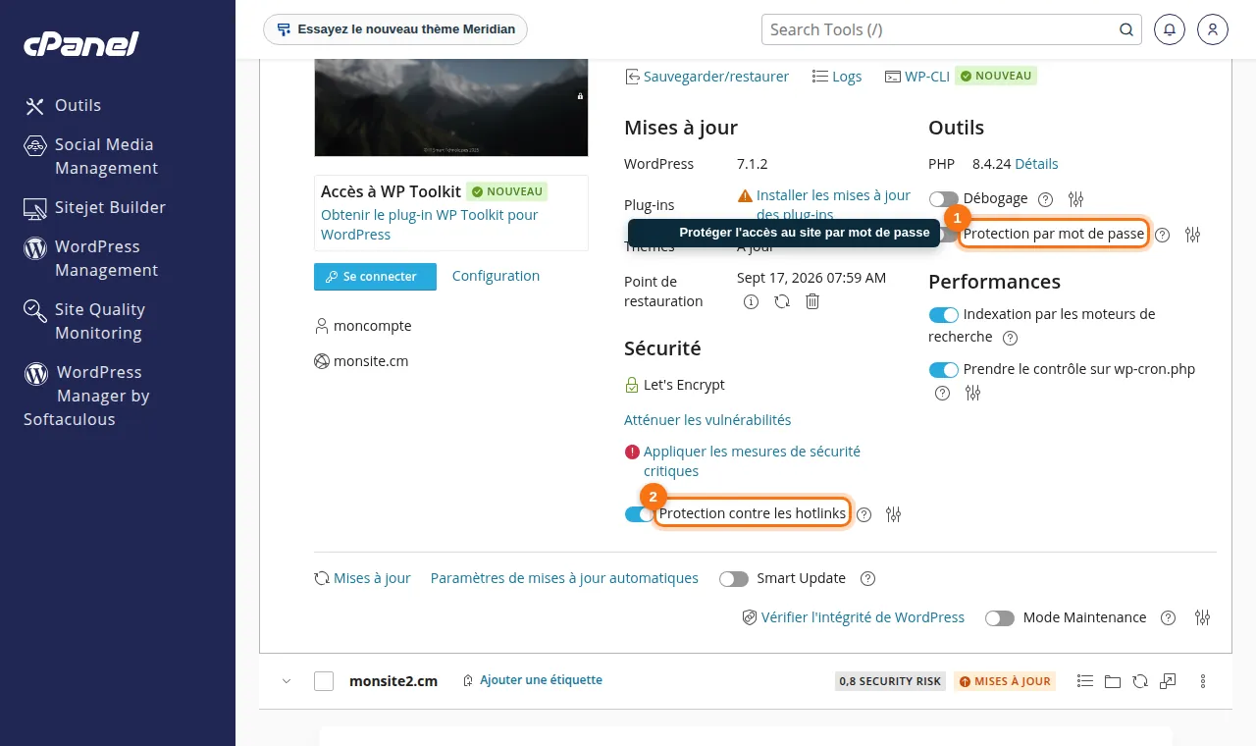Open the monsite2.cm more options menu
This screenshot has width=1256, height=746.
tap(1203, 681)
